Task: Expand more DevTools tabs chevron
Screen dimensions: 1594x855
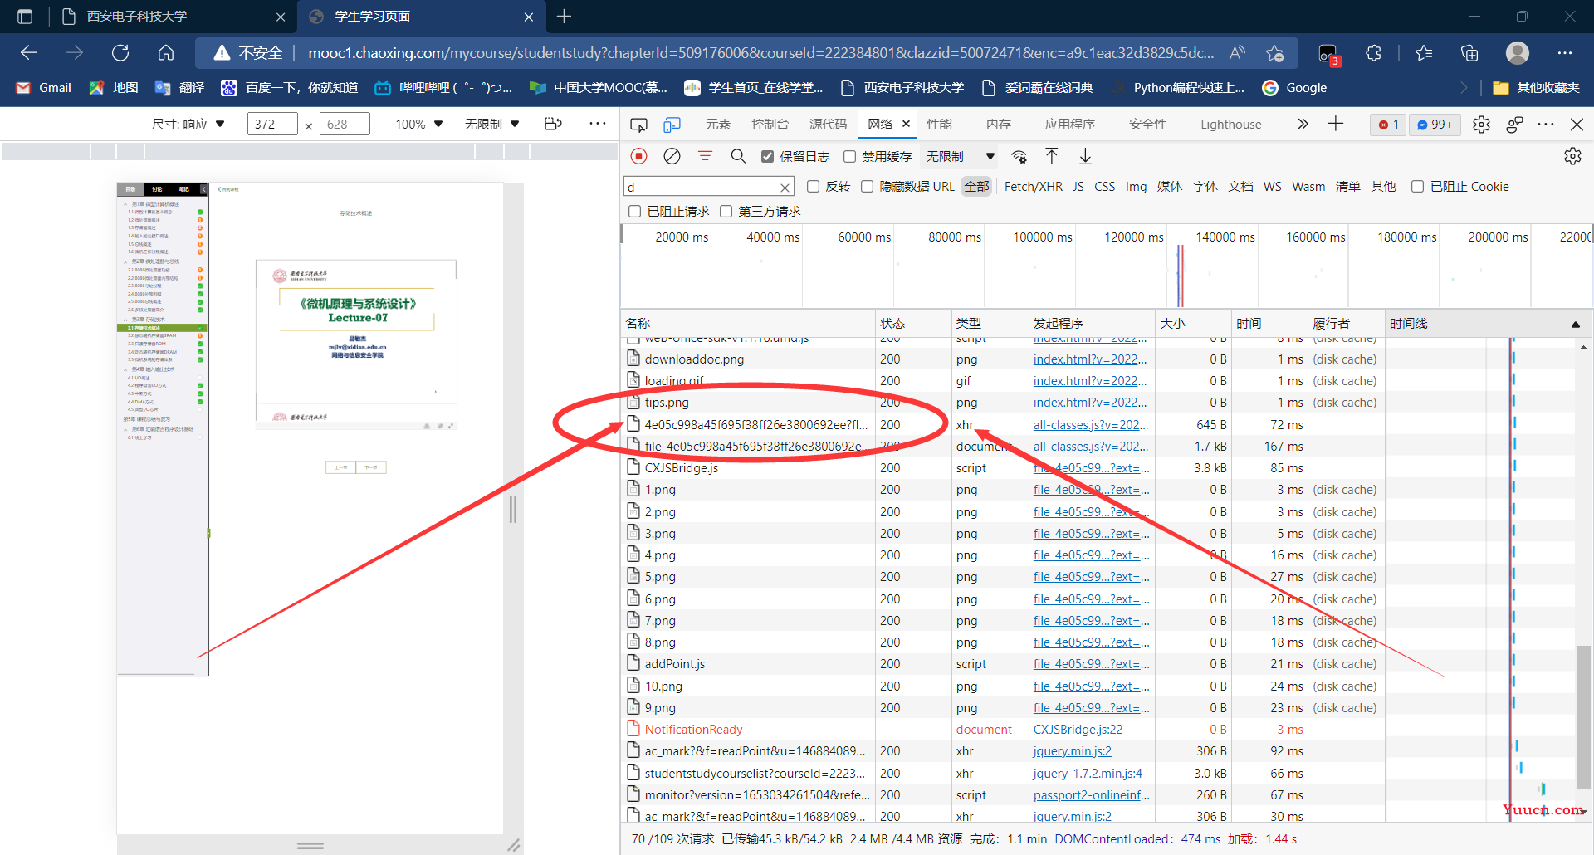Action: 1303,125
